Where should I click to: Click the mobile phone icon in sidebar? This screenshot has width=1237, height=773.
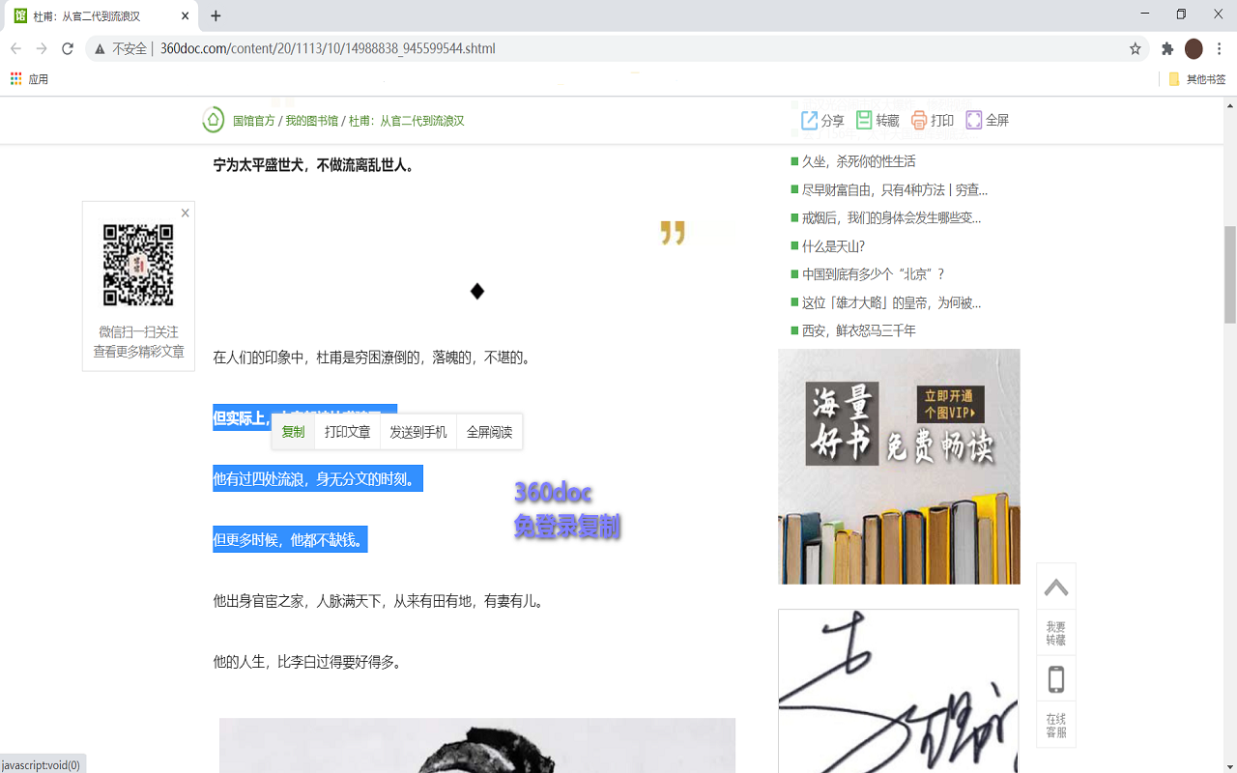tap(1056, 679)
